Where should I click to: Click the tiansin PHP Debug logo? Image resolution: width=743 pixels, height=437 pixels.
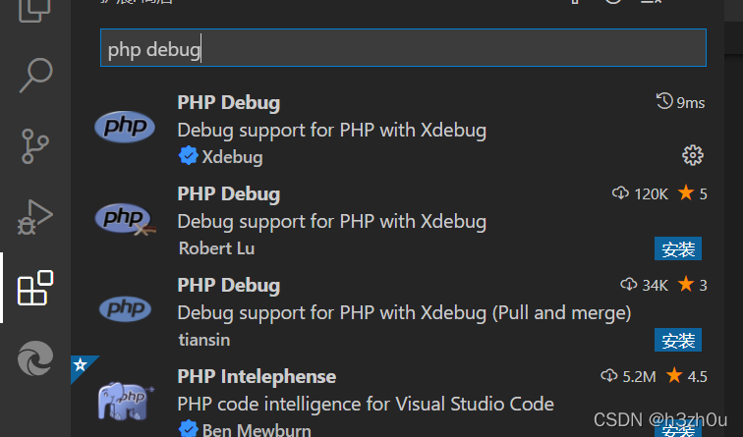coord(125,309)
